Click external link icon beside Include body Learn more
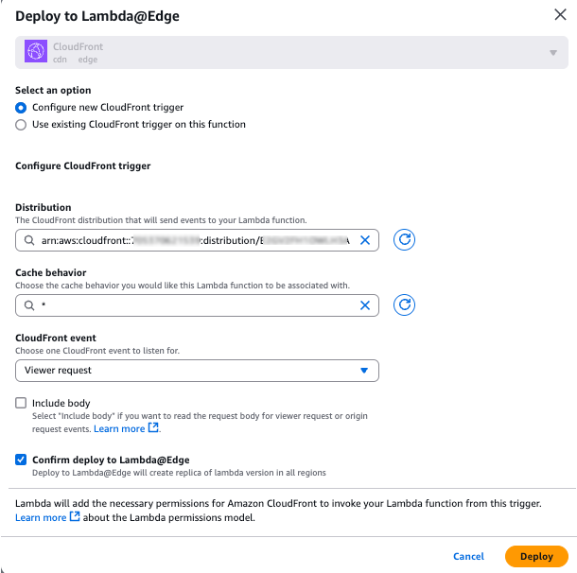Screen dimensions: 577x573 pos(154,428)
